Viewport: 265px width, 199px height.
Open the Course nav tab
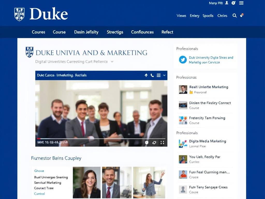[59, 32]
